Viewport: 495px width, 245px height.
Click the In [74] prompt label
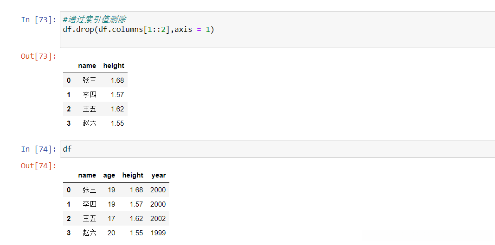pyautogui.click(x=38, y=149)
